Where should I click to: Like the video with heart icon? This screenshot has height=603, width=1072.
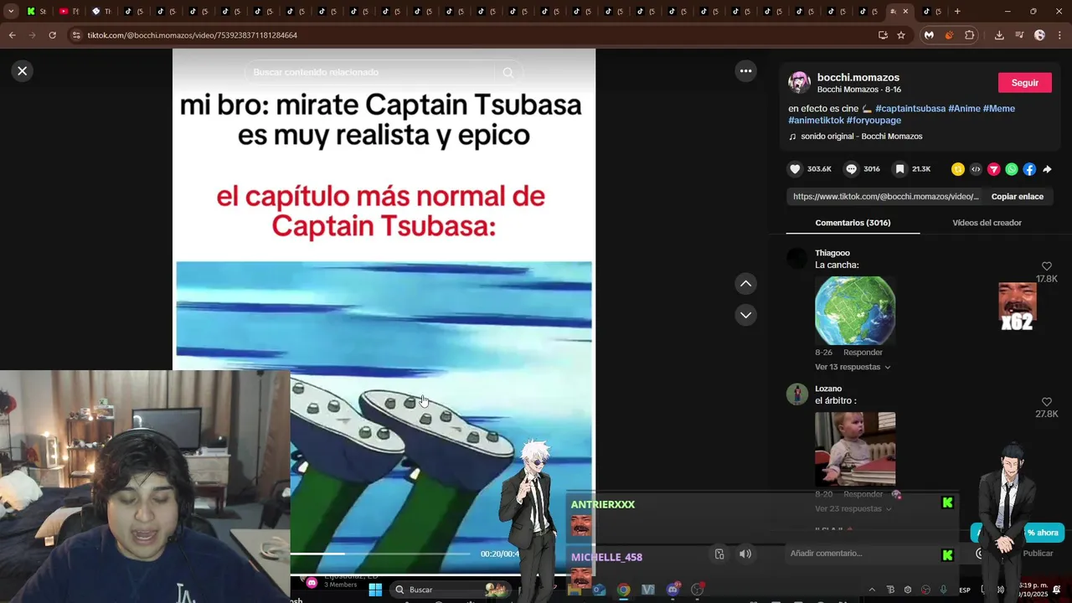coord(795,169)
